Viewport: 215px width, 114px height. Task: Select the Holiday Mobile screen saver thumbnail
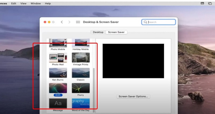[x=81, y=43]
